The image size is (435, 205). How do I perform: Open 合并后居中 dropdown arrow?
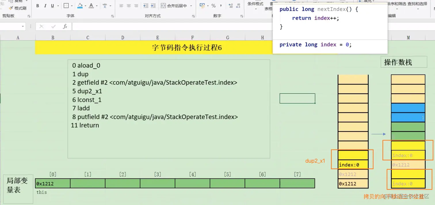coord(191,6)
